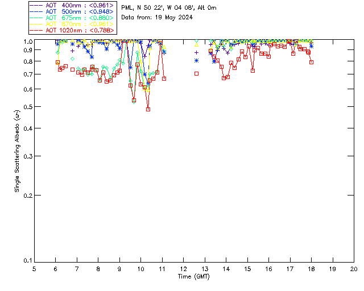Click the 'Time (GMT)' axis label

coord(193,277)
